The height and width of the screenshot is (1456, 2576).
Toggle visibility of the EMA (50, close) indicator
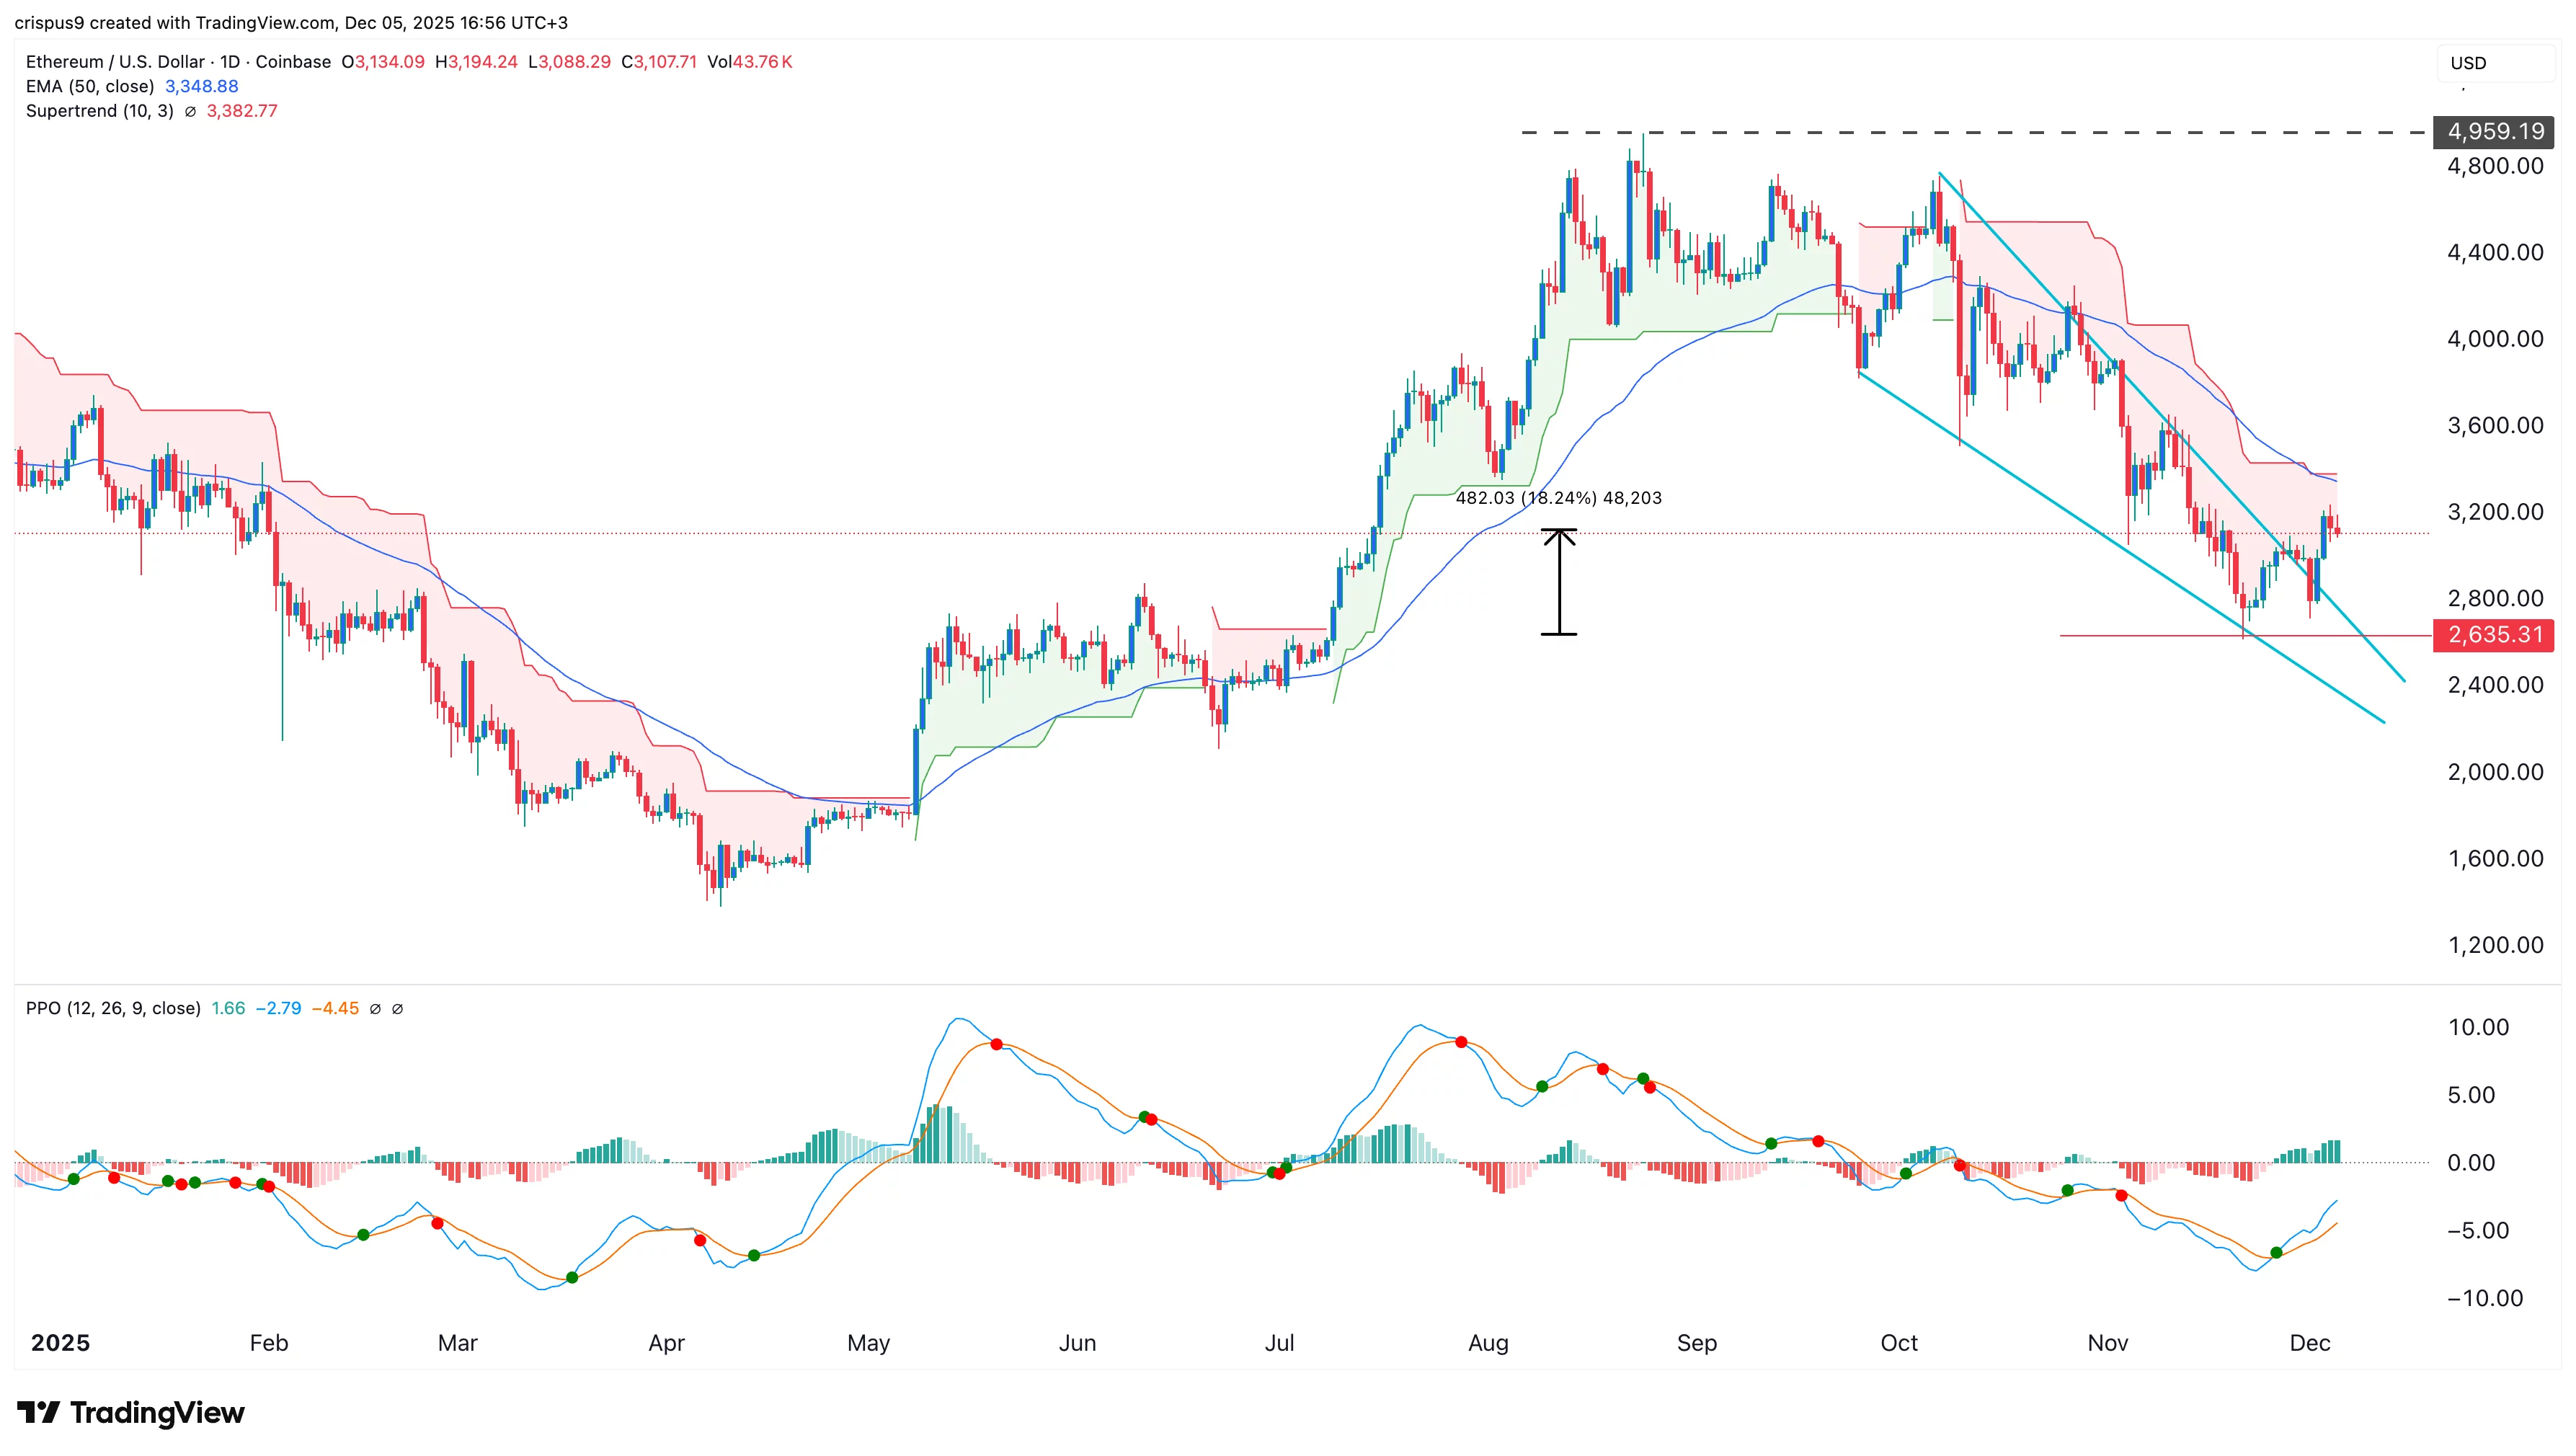coord(90,86)
